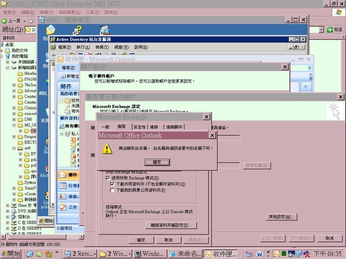Open 工作 tasks button in Outlook navigation
The image size is (346, 259).
68,207
